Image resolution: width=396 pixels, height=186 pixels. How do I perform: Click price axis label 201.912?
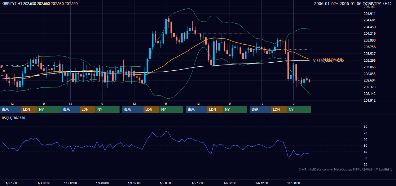point(369,100)
